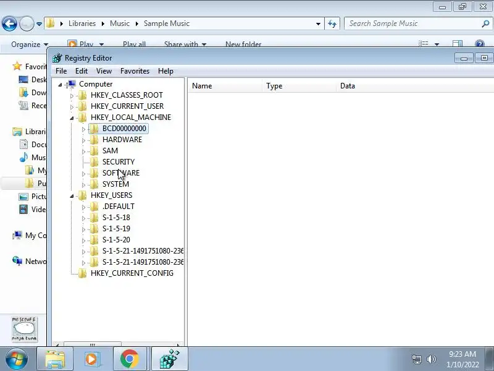The image size is (494, 371).
Task: Select the BCD00000000 key label
Action: tap(124, 129)
